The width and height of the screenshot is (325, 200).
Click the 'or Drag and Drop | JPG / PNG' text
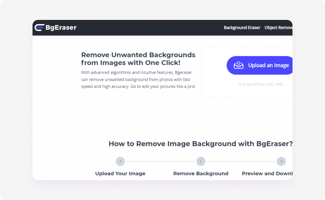click(261, 84)
